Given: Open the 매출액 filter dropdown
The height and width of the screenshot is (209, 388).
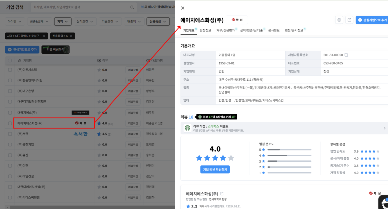Looking at the screenshot, I should [134, 21].
